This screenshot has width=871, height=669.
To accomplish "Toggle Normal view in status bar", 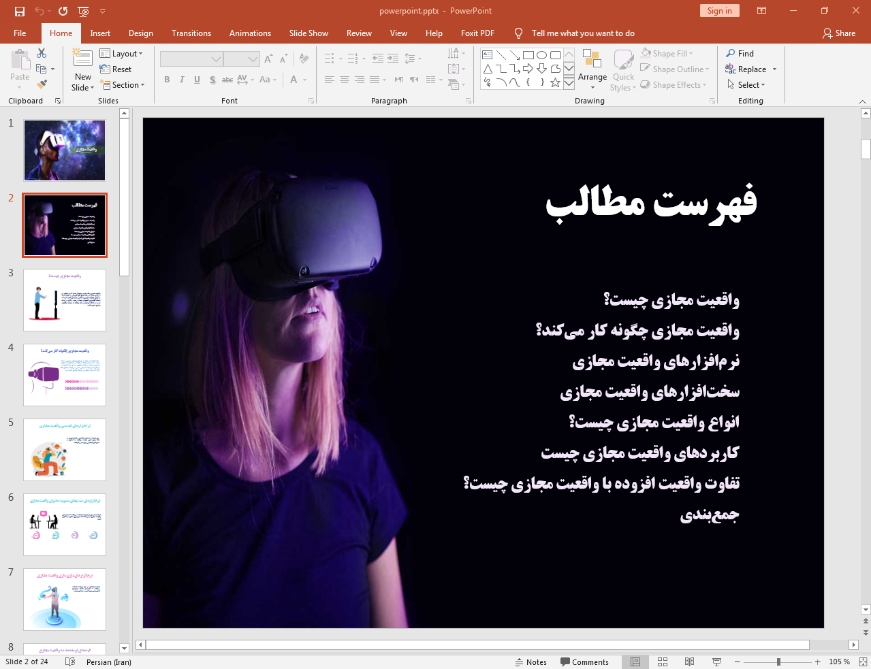I will (635, 662).
